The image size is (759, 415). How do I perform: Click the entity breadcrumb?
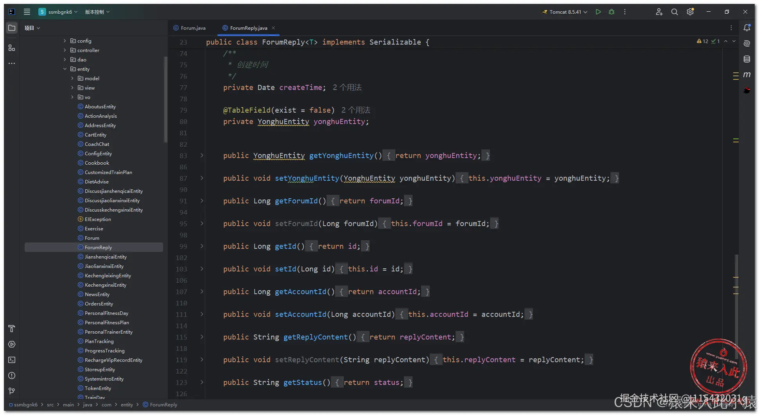(127, 404)
